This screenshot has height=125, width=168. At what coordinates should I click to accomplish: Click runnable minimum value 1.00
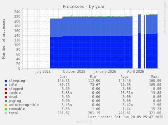96,109
